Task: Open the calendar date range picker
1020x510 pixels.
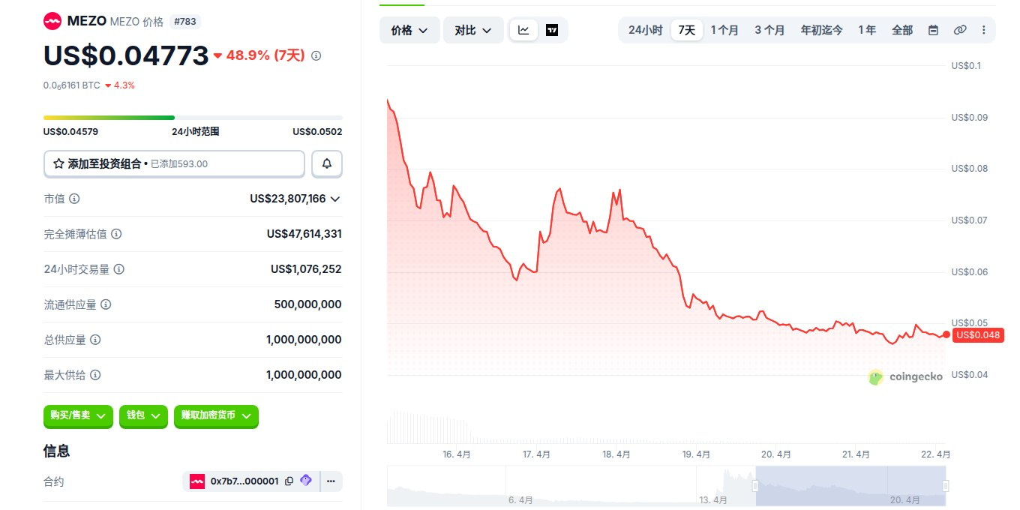Action: click(933, 30)
